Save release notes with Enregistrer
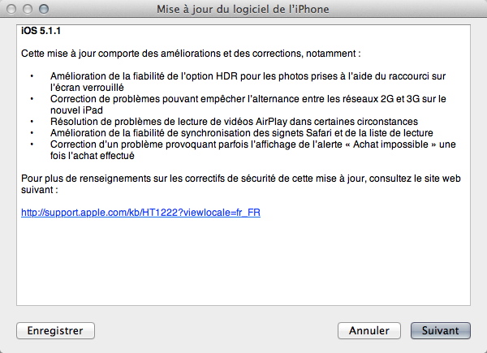Image resolution: width=487 pixels, height=353 pixels. pos(55,330)
